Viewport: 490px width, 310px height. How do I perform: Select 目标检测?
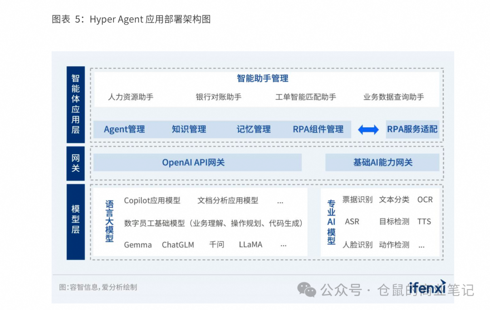[x=394, y=222]
